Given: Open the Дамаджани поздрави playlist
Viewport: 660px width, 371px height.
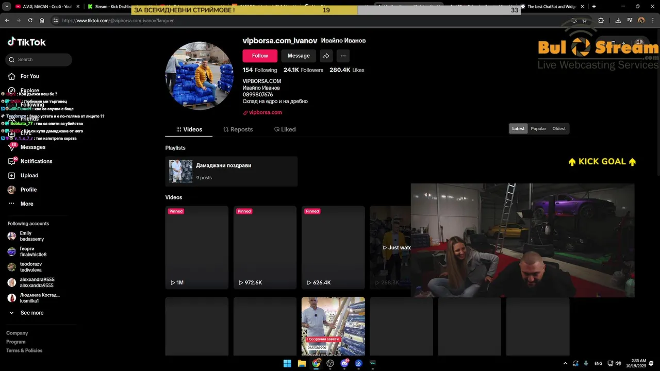Looking at the screenshot, I should (x=232, y=172).
